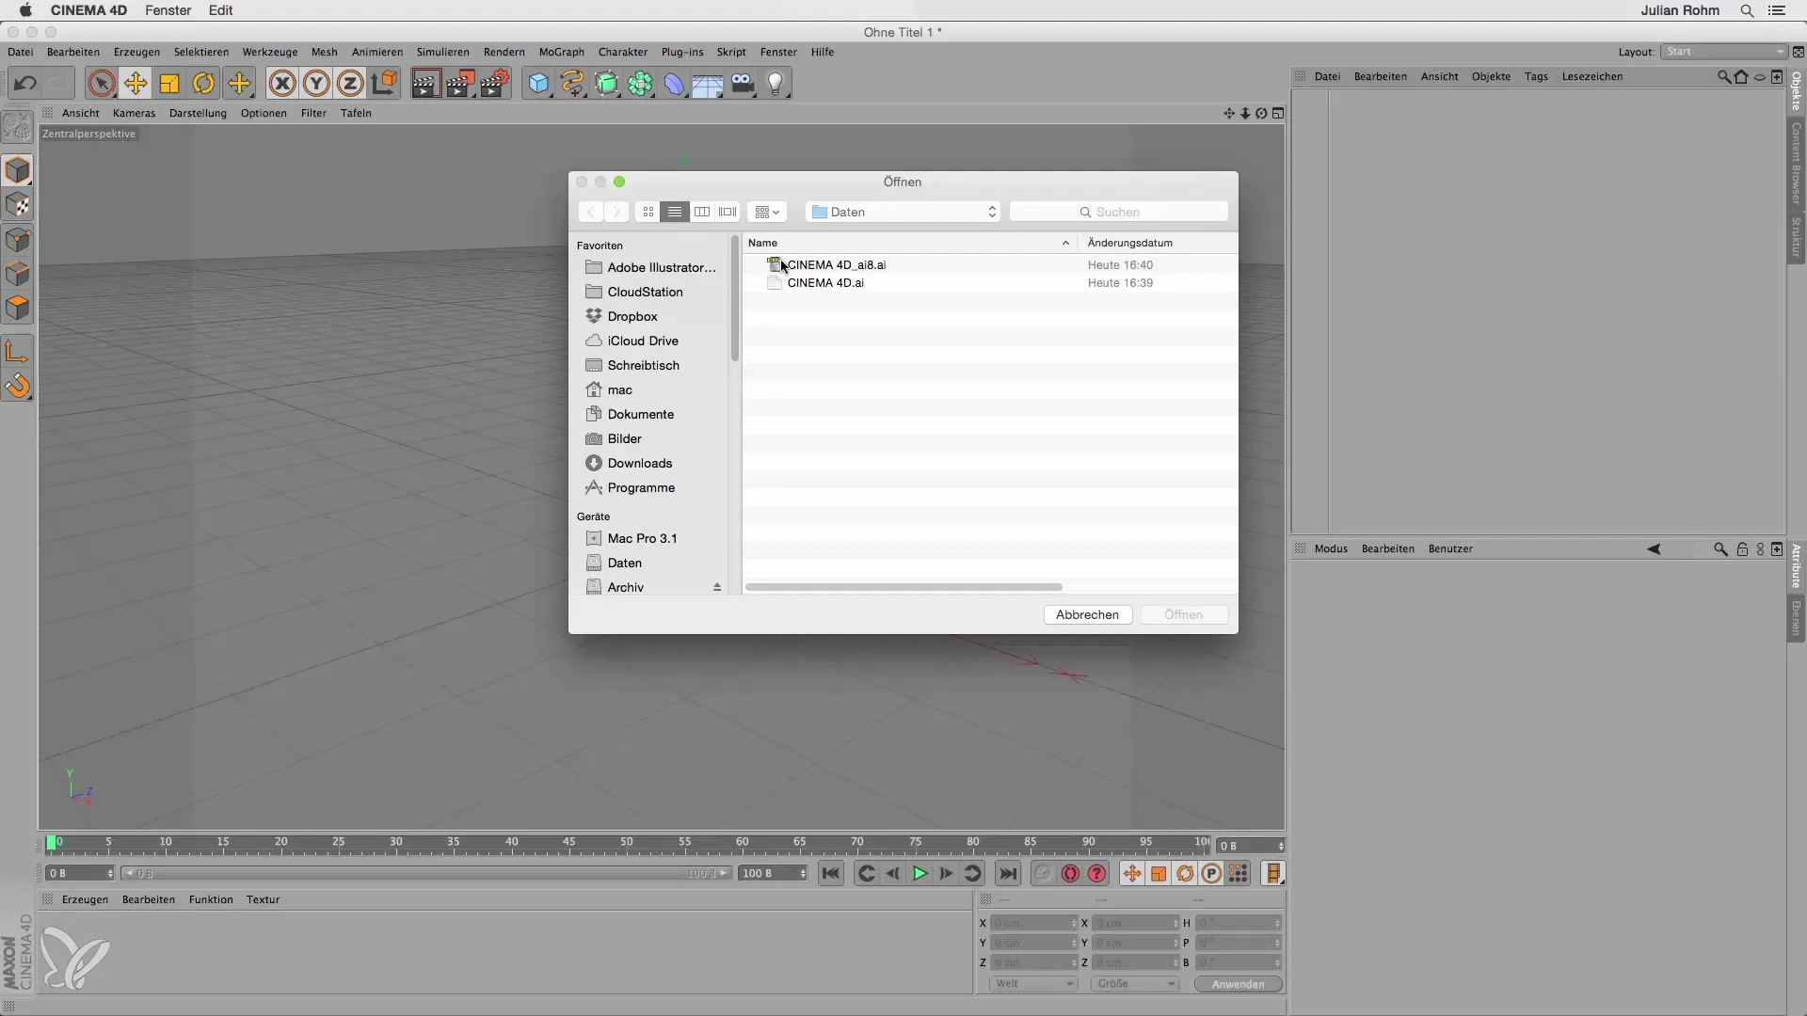Switch the coordinate system icon
1807x1016 pixels.
[x=384, y=83]
